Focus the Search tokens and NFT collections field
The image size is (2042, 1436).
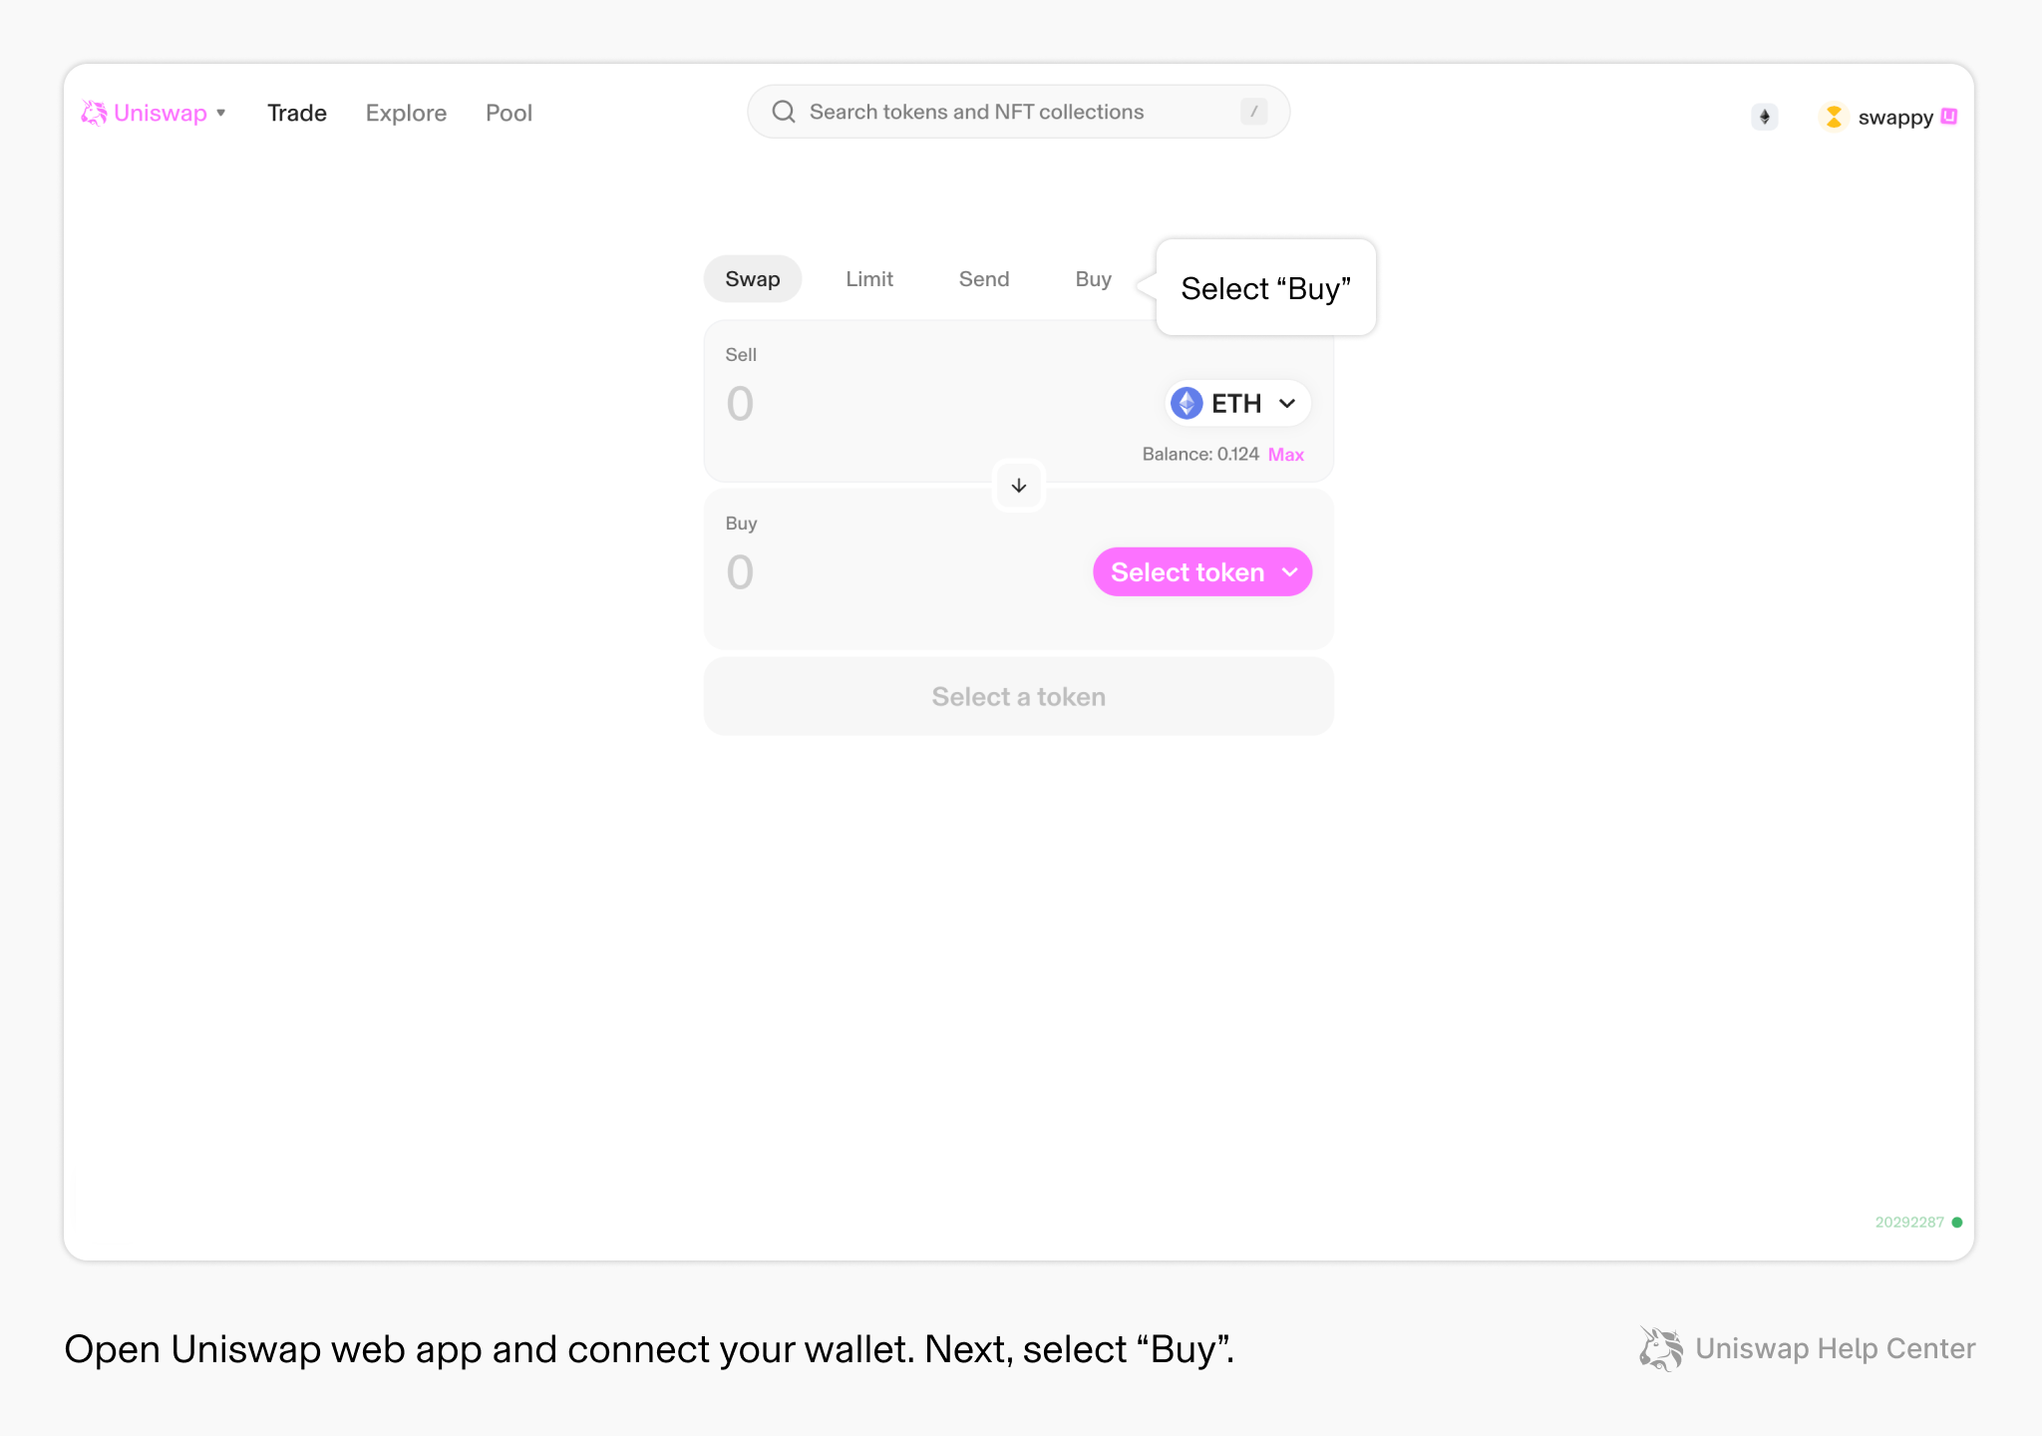coord(1018,112)
